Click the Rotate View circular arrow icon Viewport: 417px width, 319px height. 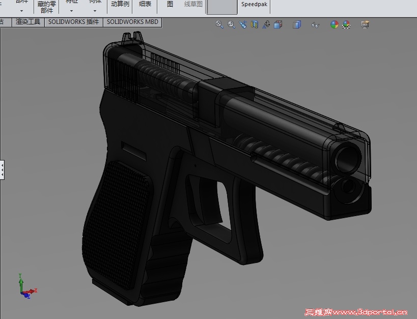266,24
